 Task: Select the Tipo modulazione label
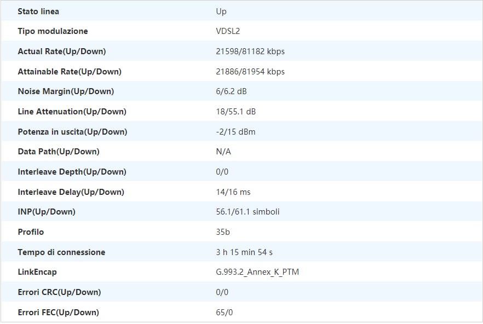click(53, 31)
